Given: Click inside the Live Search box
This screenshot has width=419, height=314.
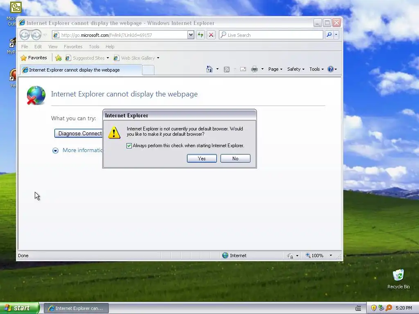Looking at the screenshot, I should tap(271, 35).
